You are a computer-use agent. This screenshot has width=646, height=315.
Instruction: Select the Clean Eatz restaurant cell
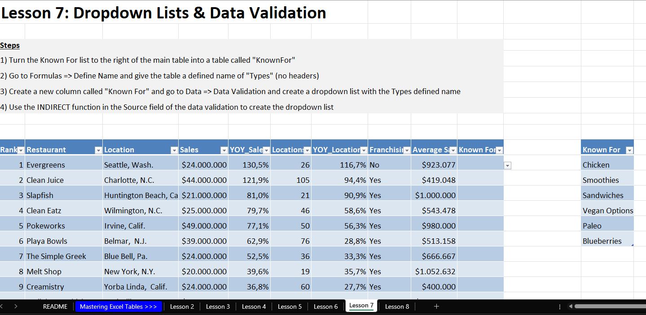coord(64,211)
